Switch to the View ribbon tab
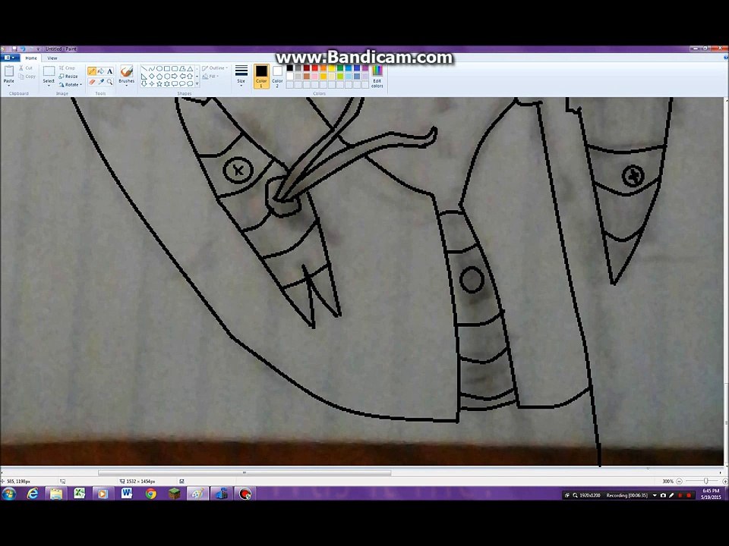Image resolution: width=729 pixels, height=546 pixels. pos(52,58)
